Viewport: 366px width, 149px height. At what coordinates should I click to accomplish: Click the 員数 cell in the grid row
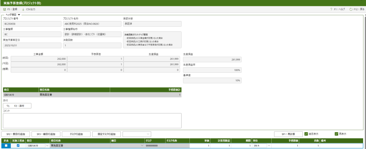[x=310, y=145]
